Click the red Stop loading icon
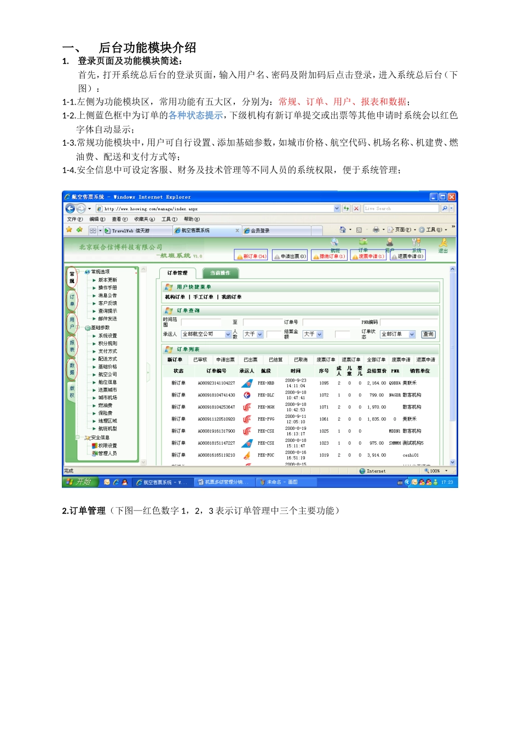The width and height of the screenshot is (520, 736). click(x=356, y=209)
